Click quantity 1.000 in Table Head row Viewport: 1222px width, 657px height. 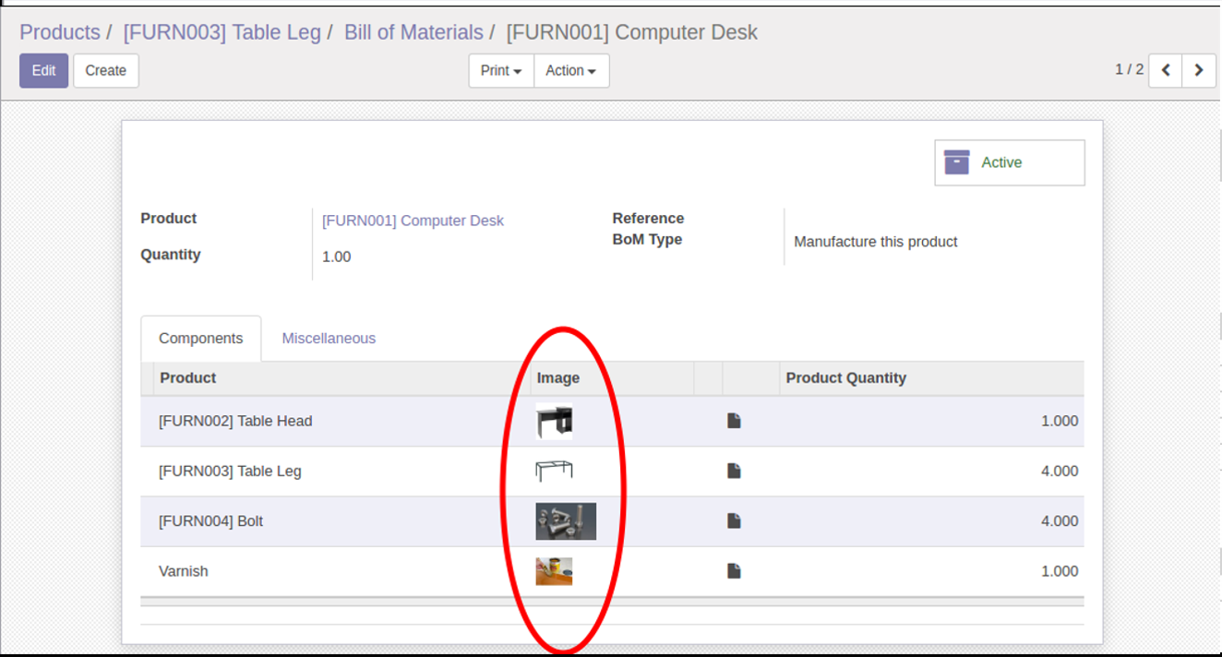pyautogui.click(x=1060, y=421)
